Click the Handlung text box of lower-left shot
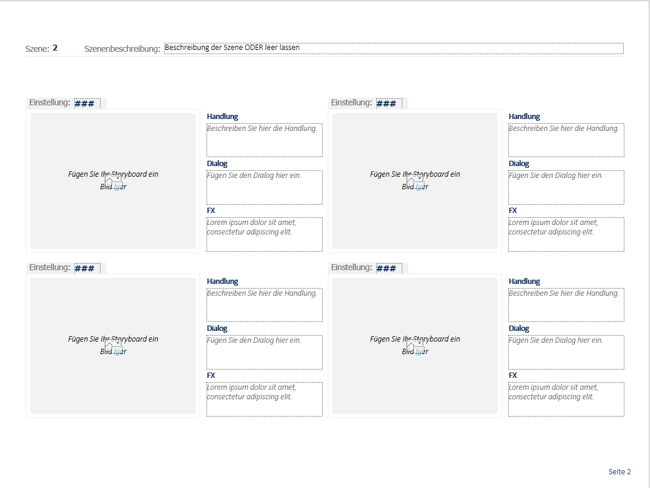The width and height of the screenshot is (650, 488). pyautogui.click(x=264, y=305)
